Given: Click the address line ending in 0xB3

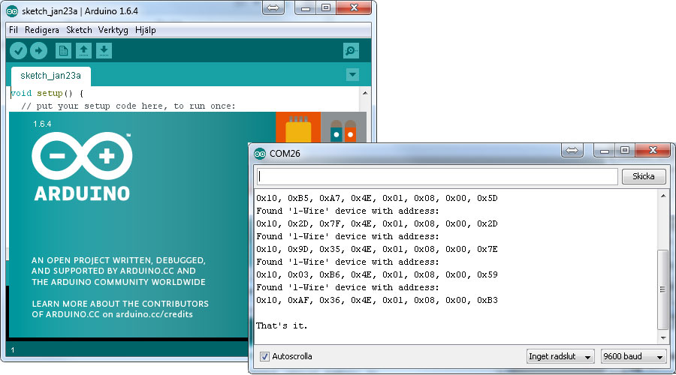Looking at the screenshot, I should pyautogui.click(x=377, y=300).
